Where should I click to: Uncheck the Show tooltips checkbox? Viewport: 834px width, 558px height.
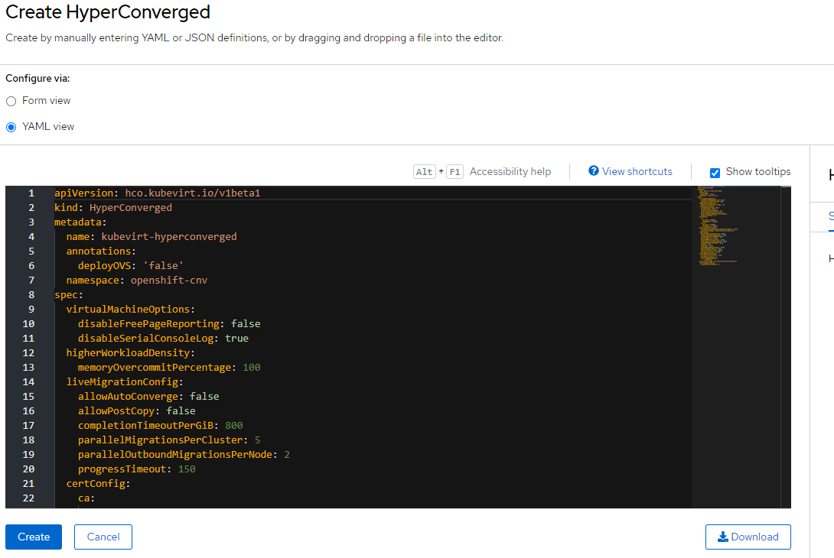point(715,173)
